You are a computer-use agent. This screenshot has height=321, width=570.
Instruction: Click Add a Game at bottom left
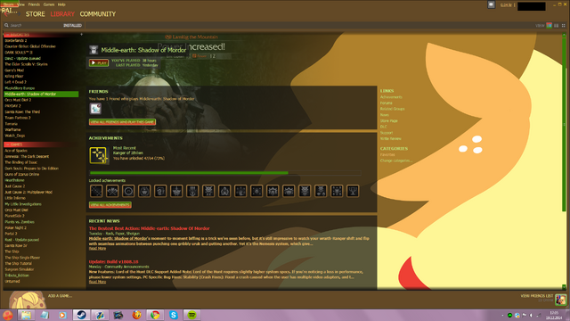click(x=60, y=296)
